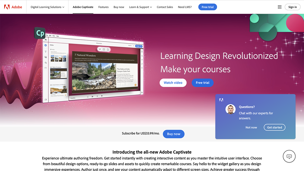Switch to the Features tab in navigation

(103, 7)
